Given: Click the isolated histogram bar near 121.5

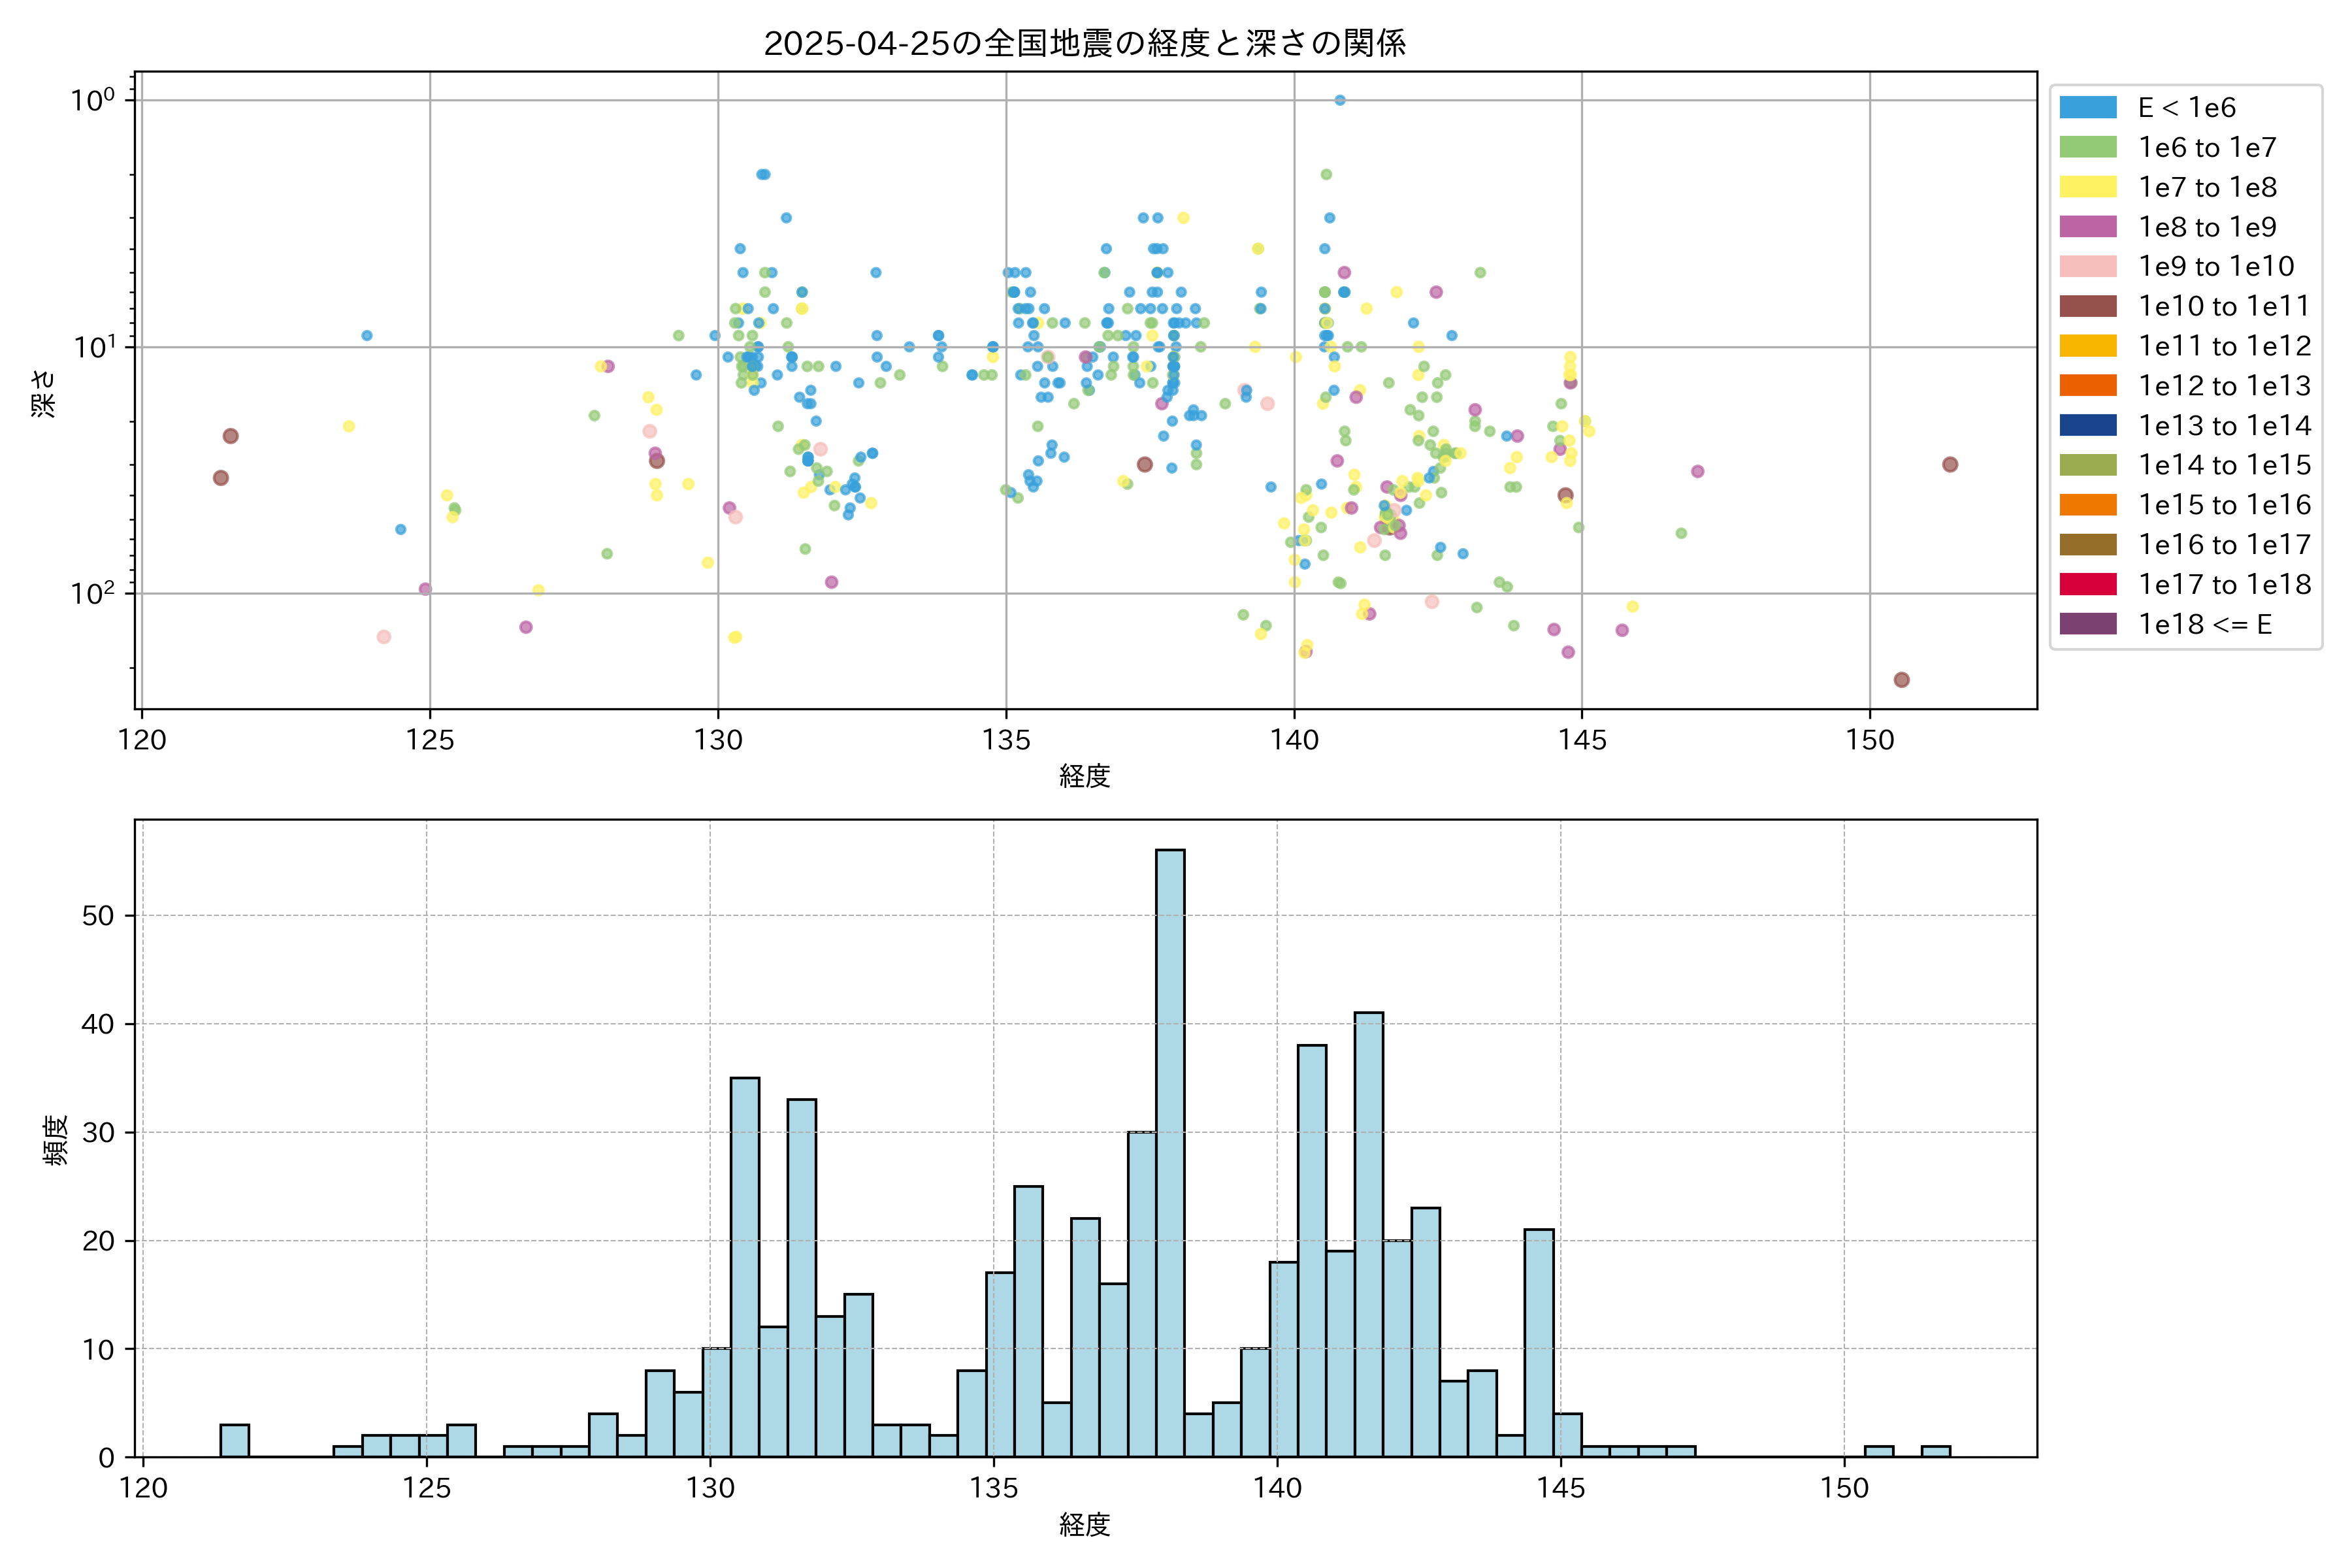Looking at the screenshot, I should tap(234, 1440).
